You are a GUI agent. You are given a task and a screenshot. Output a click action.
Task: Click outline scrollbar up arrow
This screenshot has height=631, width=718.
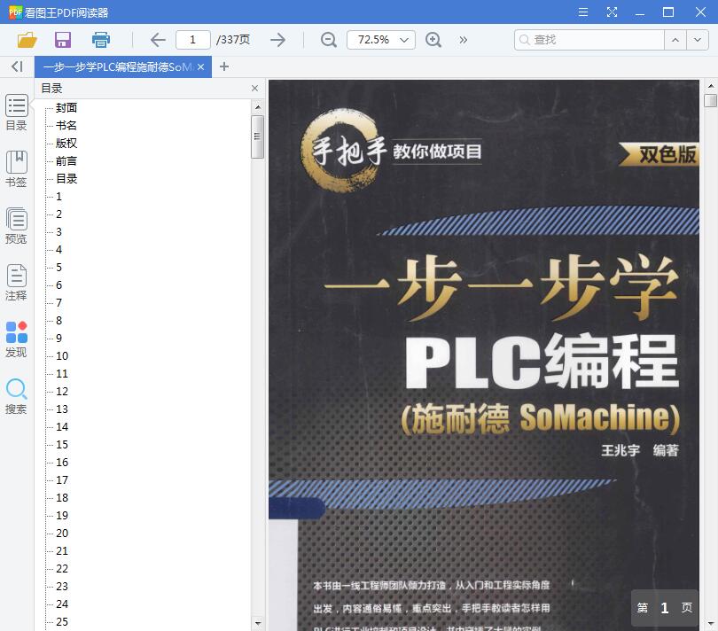click(258, 107)
